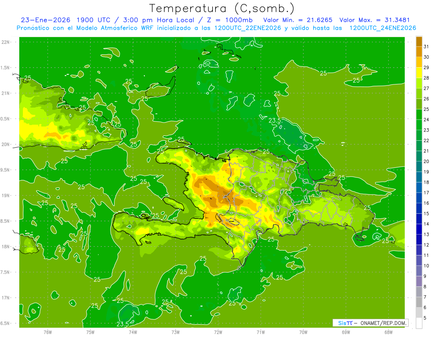Click the "28" label on the colorbar
Screen dimensions: 436x337
pyautogui.click(x=426, y=78)
